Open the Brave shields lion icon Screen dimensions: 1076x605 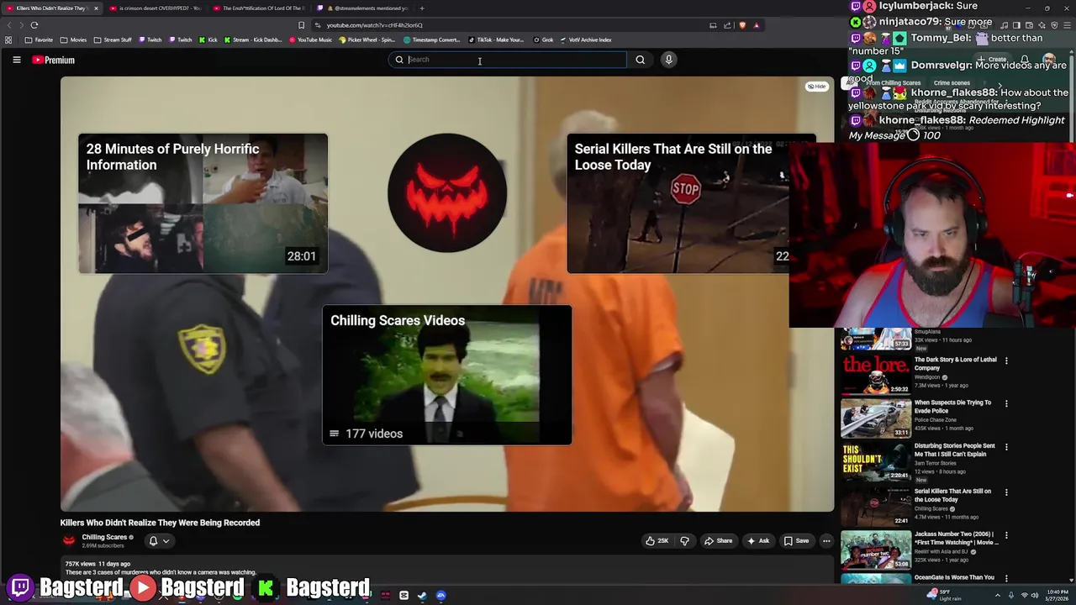(x=742, y=25)
